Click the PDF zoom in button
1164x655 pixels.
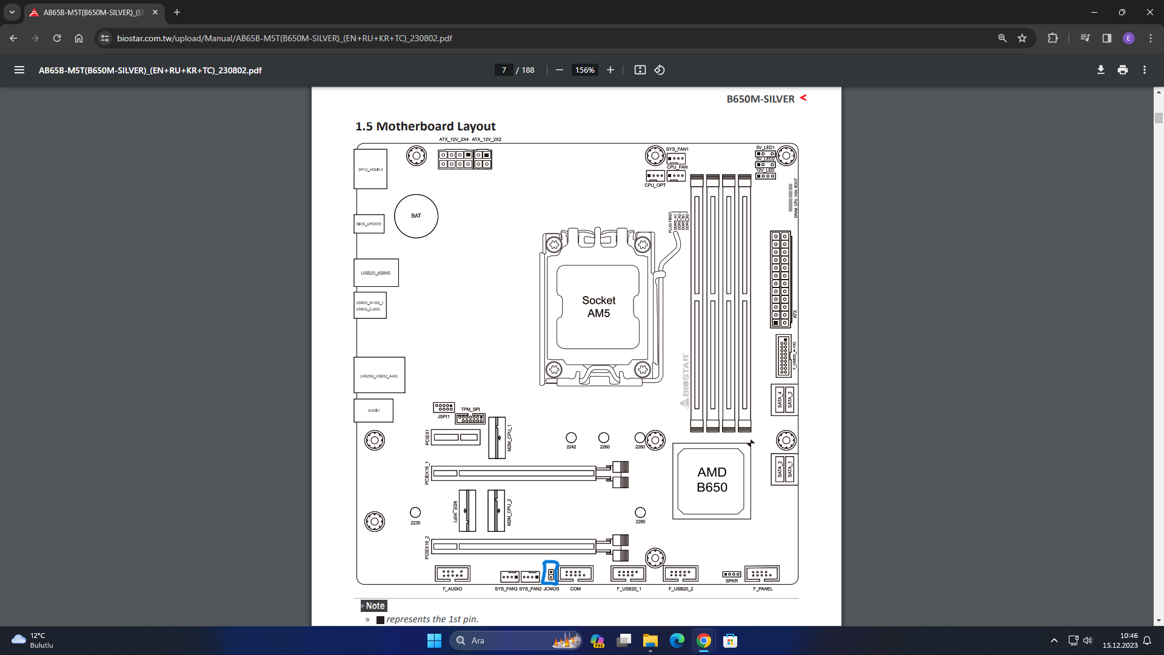click(610, 70)
